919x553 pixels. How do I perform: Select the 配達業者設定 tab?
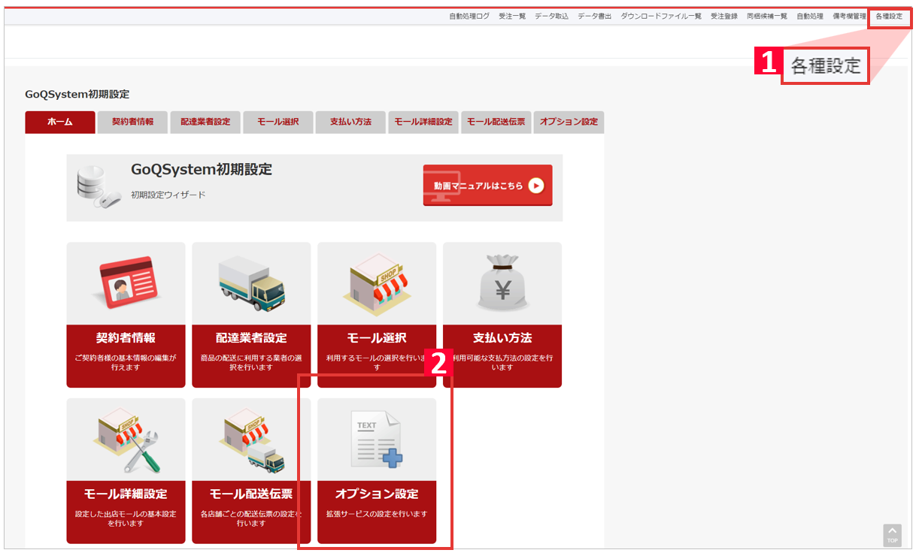(x=205, y=122)
